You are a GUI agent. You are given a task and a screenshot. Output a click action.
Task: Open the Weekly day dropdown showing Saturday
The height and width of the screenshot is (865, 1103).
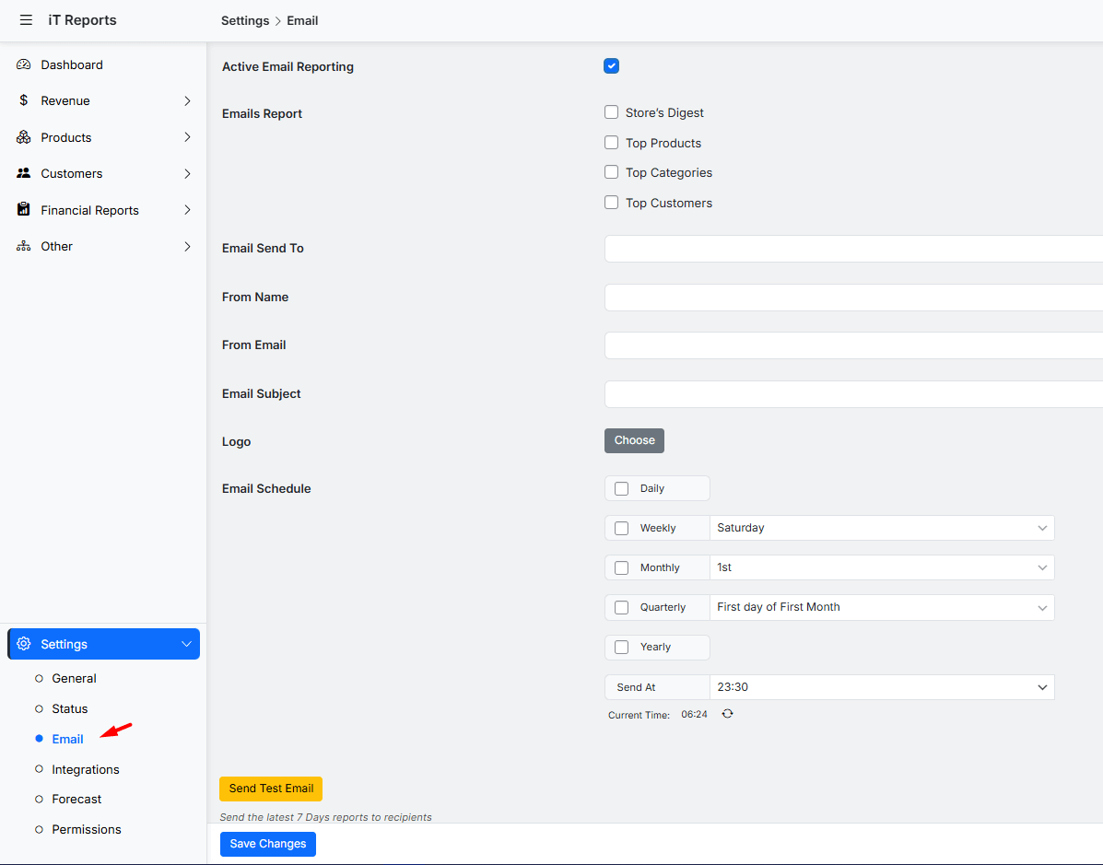click(x=881, y=528)
